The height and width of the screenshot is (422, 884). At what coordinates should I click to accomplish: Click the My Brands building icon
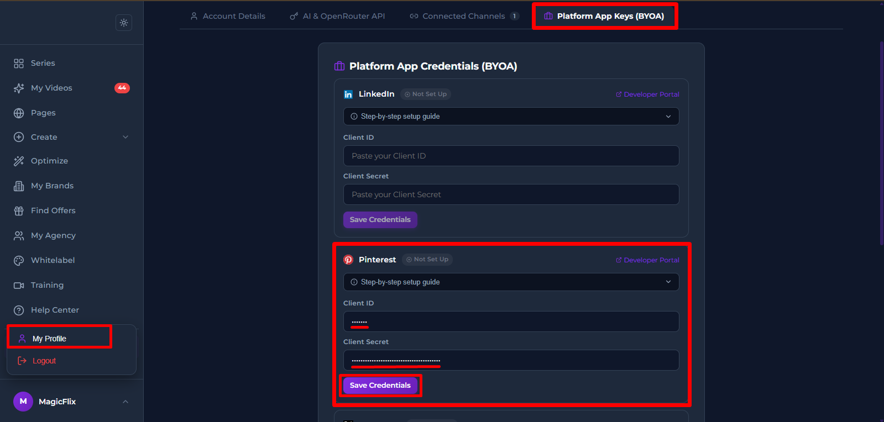19,186
